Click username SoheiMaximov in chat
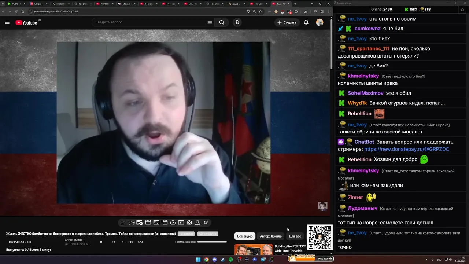469x264 pixels. coord(366,93)
